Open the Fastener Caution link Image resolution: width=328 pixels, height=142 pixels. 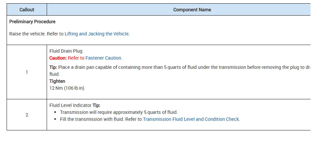(104, 58)
